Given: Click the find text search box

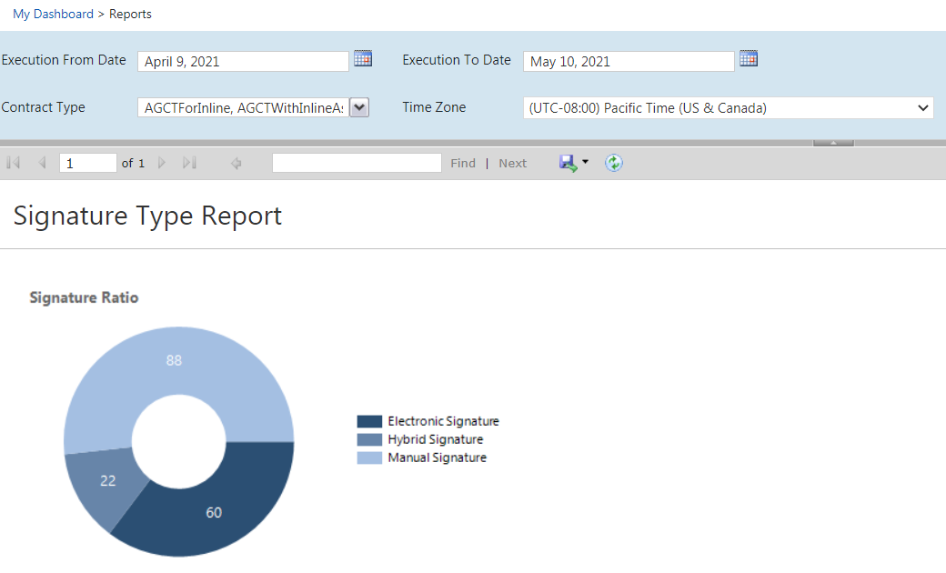Looking at the screenshot, I should click(x=356, y=163).
